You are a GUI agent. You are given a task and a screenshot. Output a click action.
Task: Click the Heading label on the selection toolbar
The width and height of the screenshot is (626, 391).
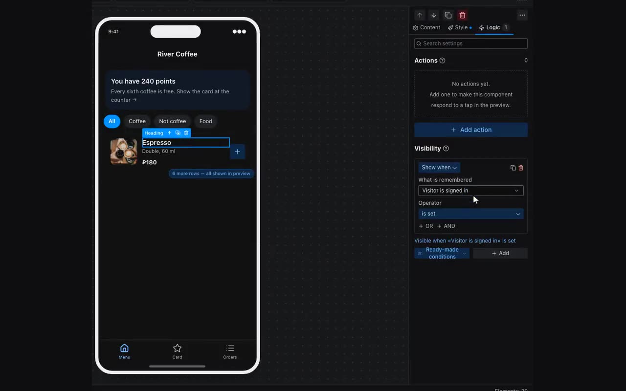click(x=154, y=133)
